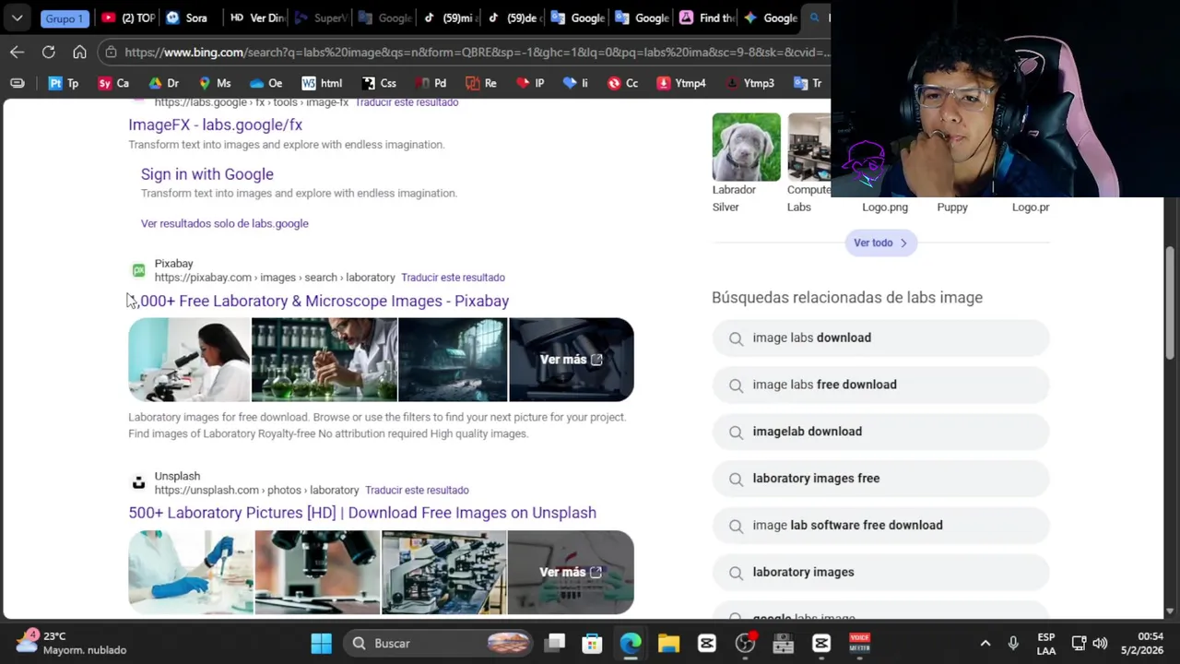The width and height of the screenshot is (1180, 664).
Task: Open the Oe OneDrive bookmark
Action: 266,83
